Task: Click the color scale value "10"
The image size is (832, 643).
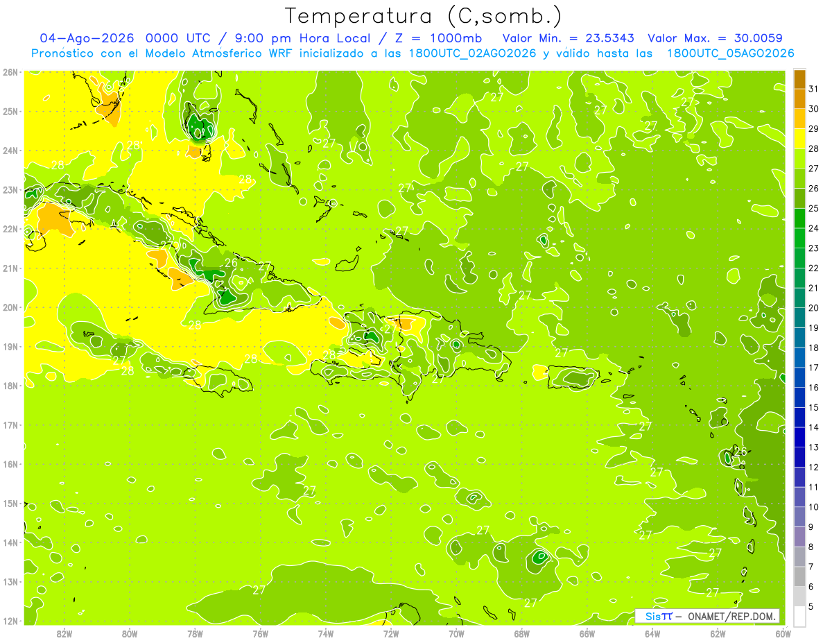Action: click(x=814, y=507)
